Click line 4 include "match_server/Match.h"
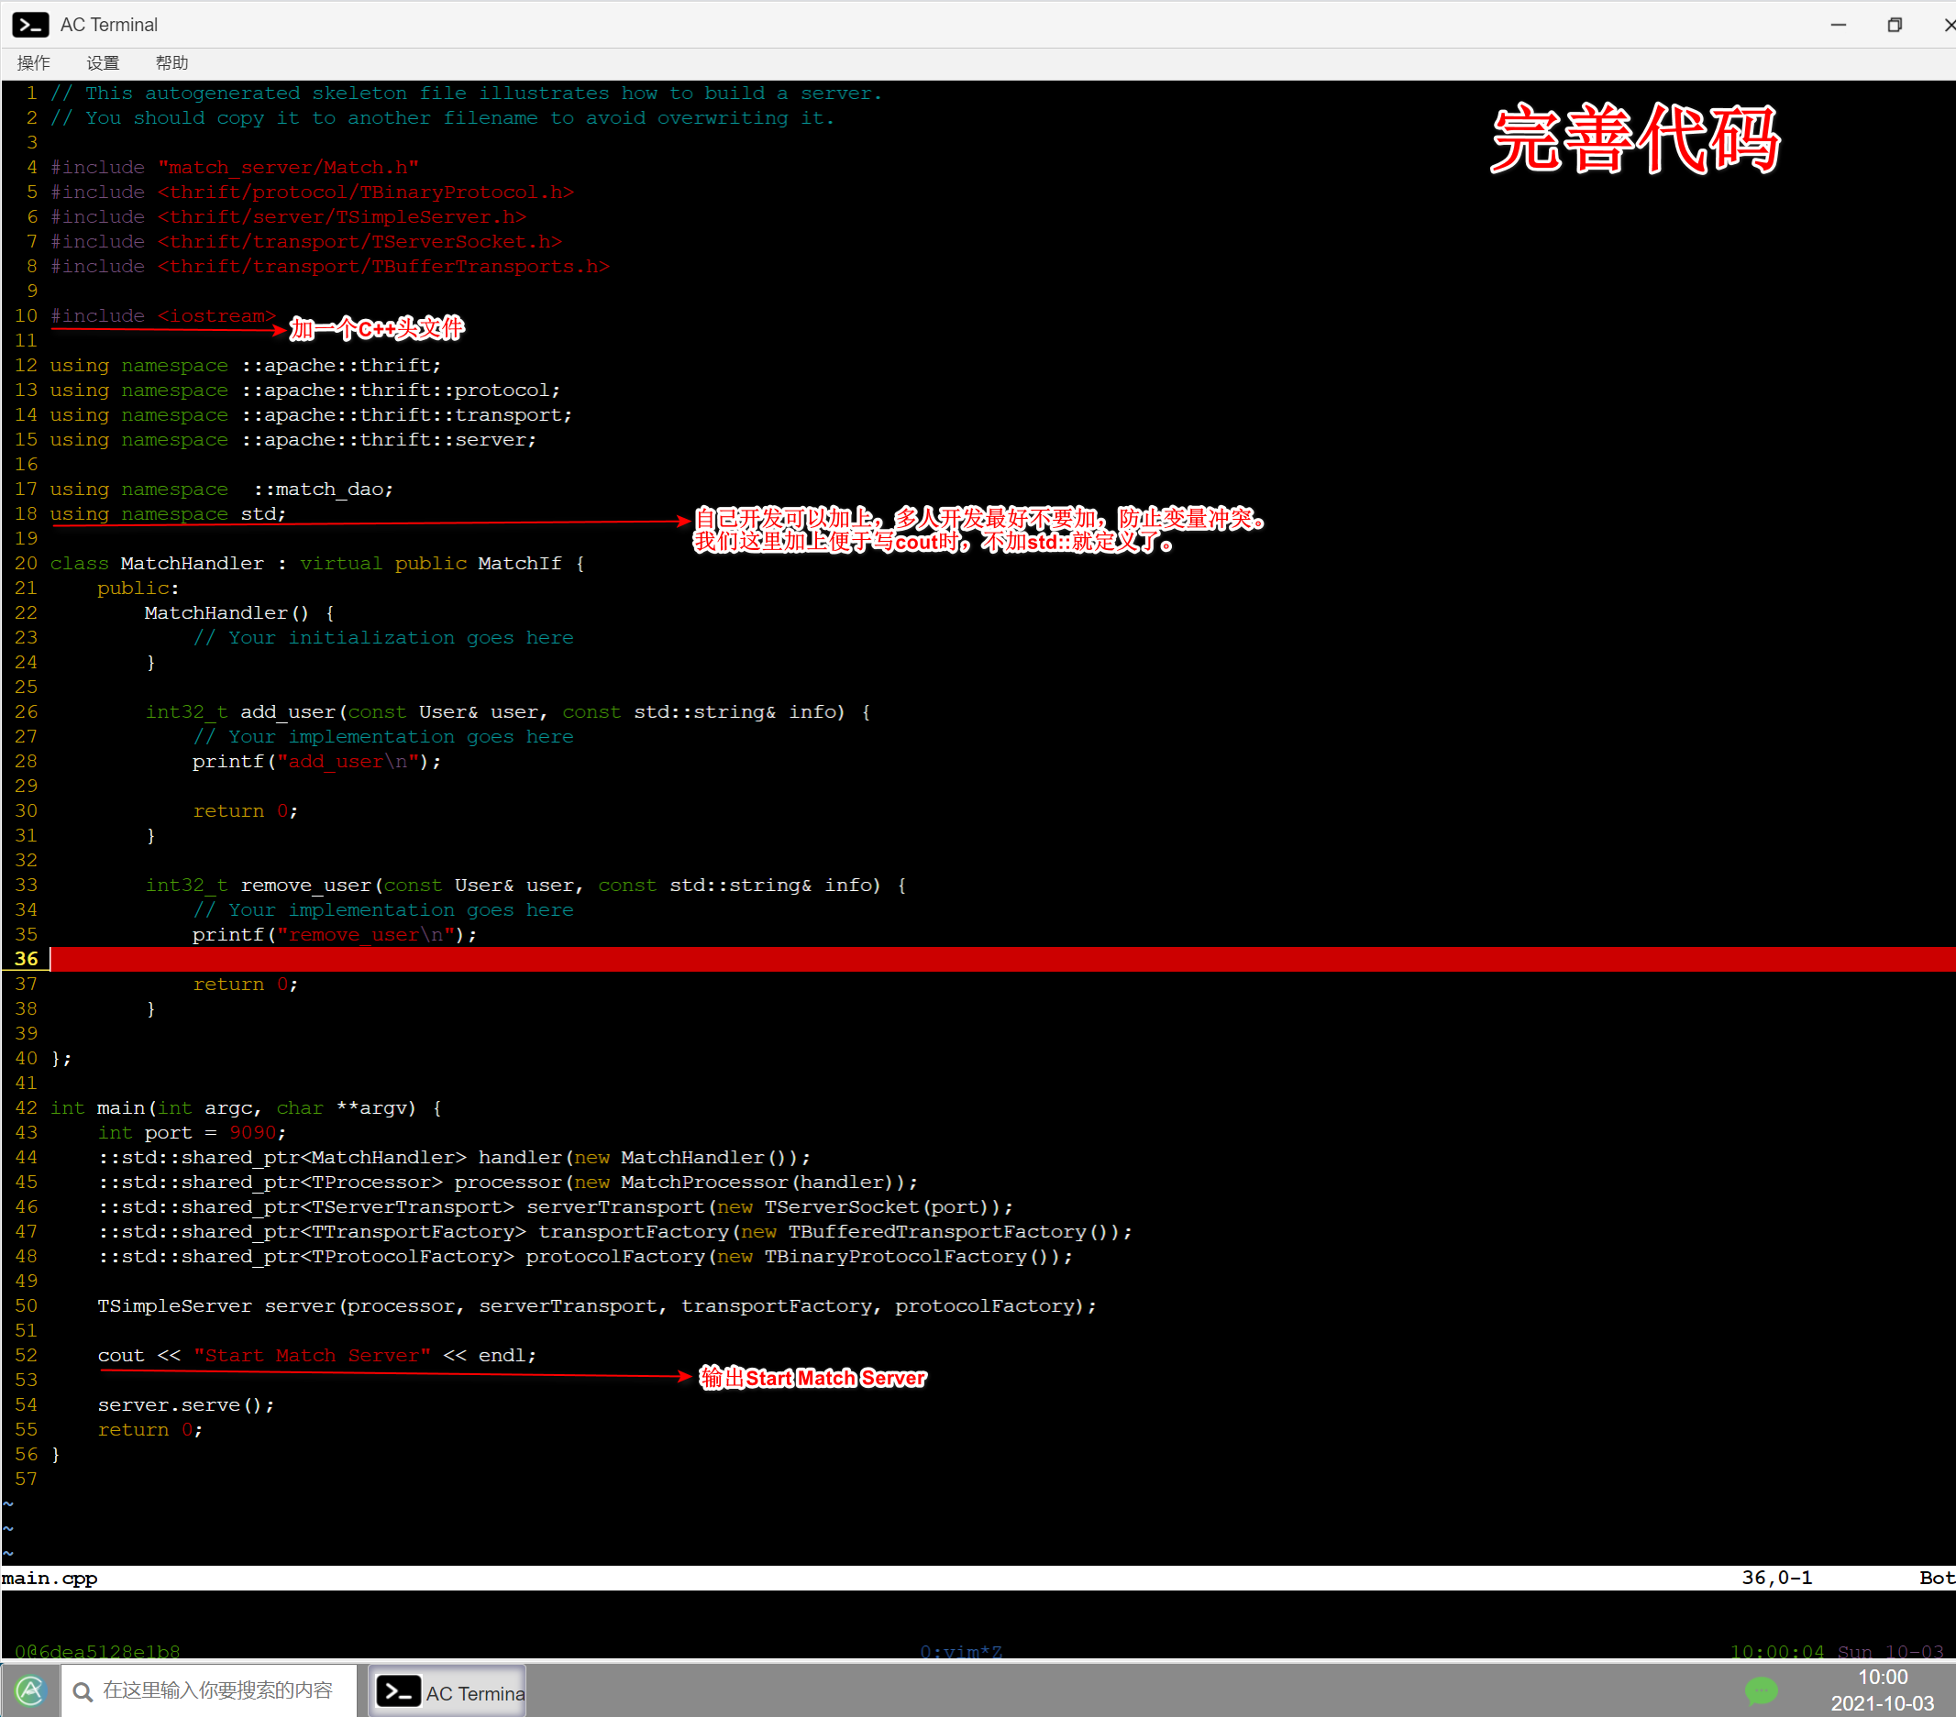The width and height of the screenshot is (1956, 1717). point(235,168)
